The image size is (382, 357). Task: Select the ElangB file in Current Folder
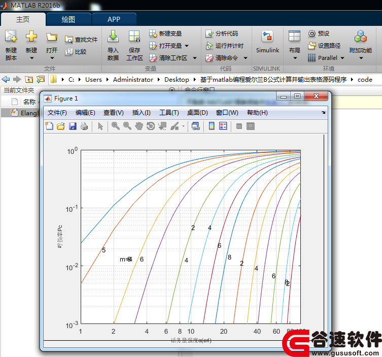[21, 113]
